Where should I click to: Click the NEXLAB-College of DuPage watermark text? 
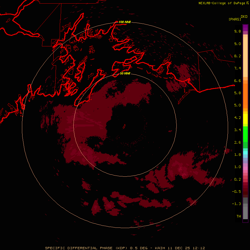(222, 3)
